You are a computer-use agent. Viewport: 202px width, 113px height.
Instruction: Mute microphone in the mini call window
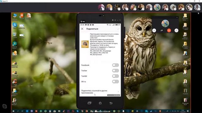pyautogui.click(x=154, y=30)
